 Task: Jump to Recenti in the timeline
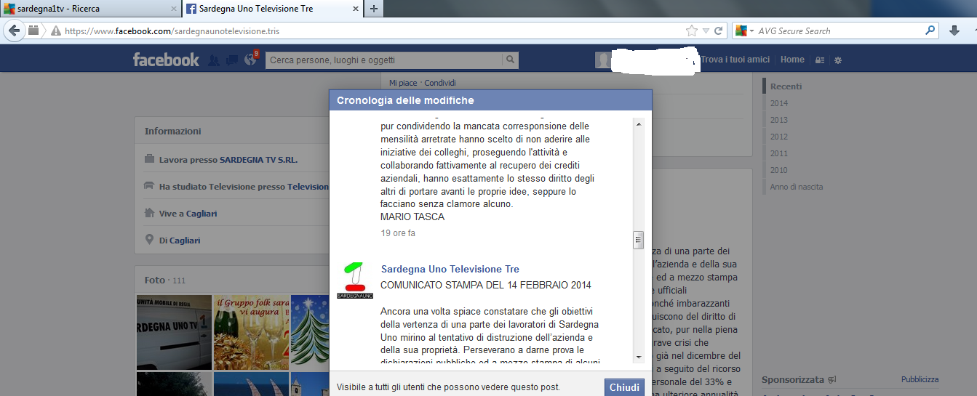tap(786, 86)
